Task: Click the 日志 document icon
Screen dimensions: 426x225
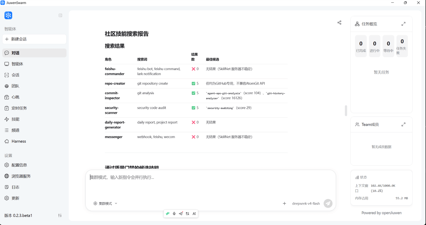Action: tap(7, 187)
